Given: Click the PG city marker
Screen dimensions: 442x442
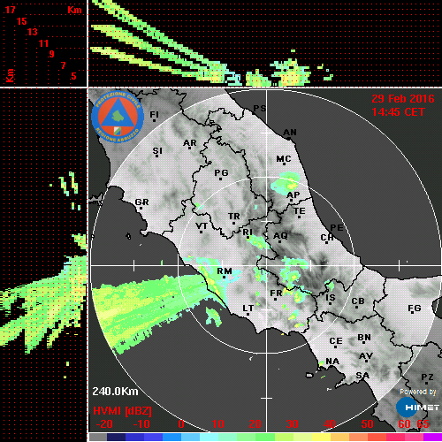Looking at the screenshot, I should point(220,179).
